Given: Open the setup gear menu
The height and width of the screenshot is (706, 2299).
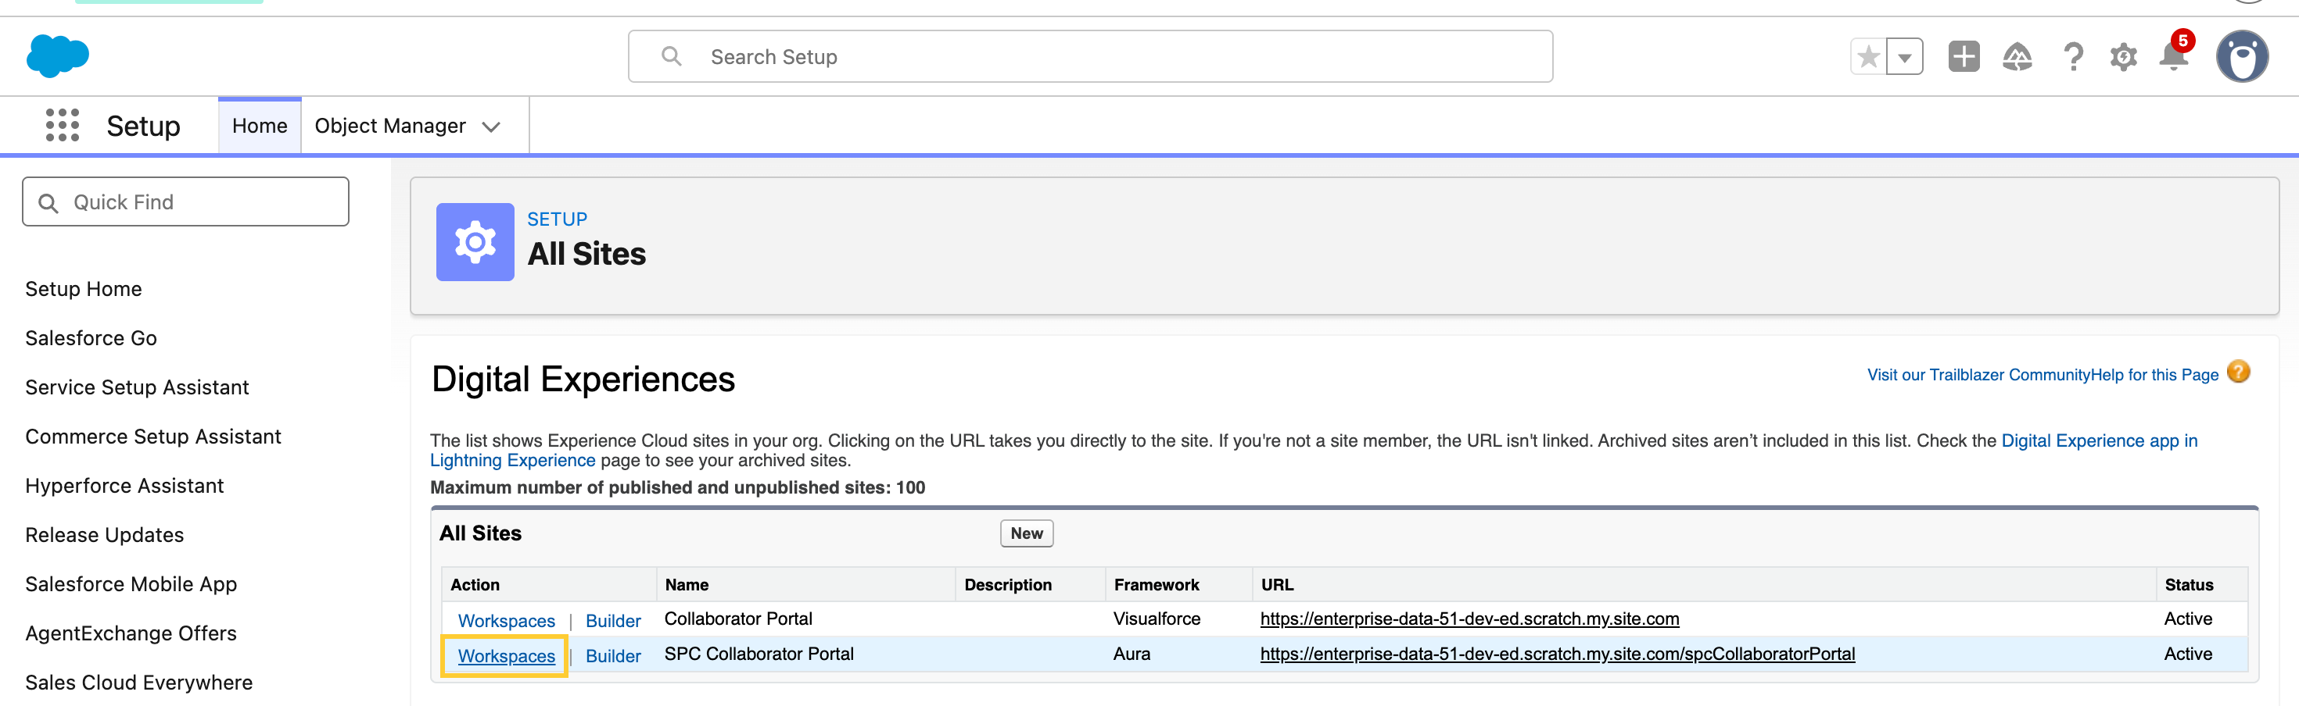Looking at the screenshot, I should click(2123, 57).
